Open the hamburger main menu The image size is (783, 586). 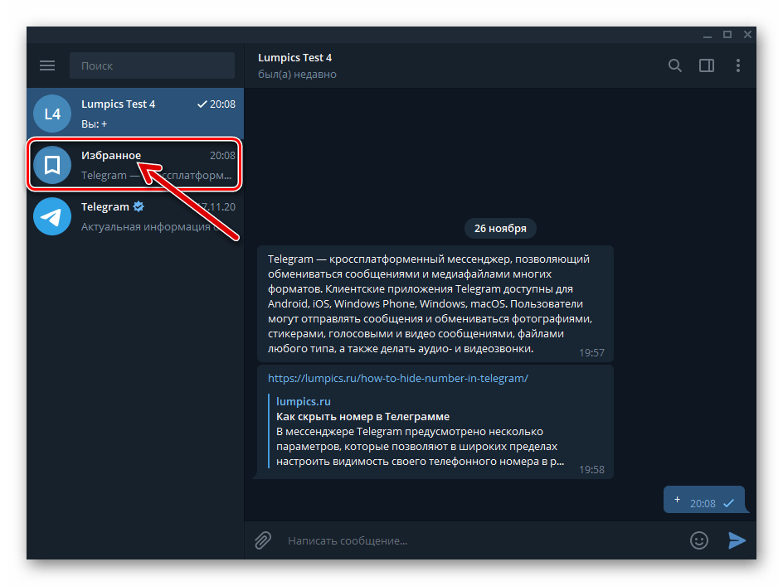click(47, 65)
